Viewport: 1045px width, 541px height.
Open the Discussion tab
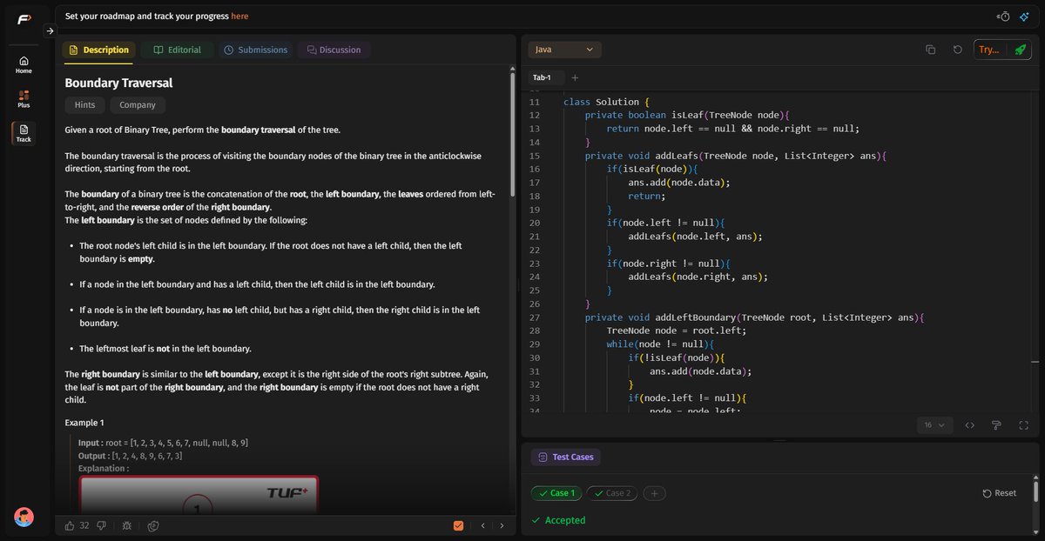click(x=334, y=50)
